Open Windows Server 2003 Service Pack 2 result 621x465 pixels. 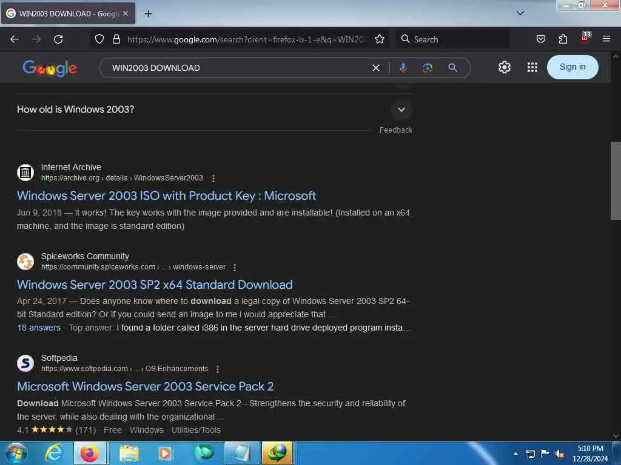tap(146, 386)
